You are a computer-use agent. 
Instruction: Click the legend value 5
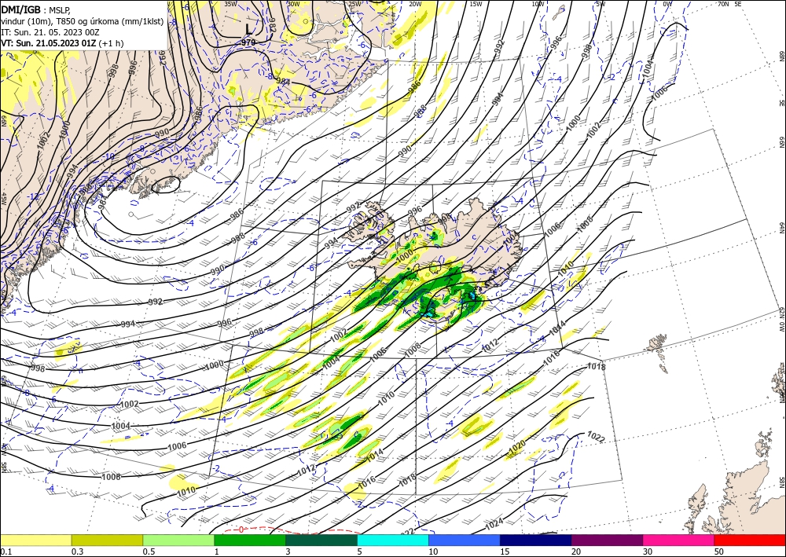(x=360, y=552)
